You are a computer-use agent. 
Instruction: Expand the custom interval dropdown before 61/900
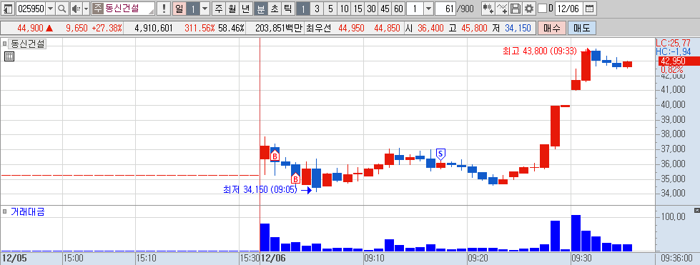[428, 9]
